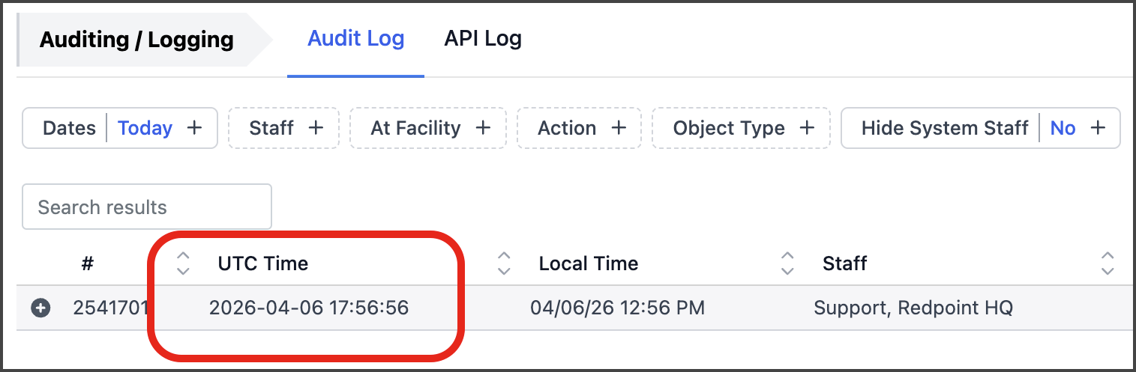Screen dimensions: 1136x372
Task: Sort by Local Time using sort arrows
Action: click(x=504, y=263)
